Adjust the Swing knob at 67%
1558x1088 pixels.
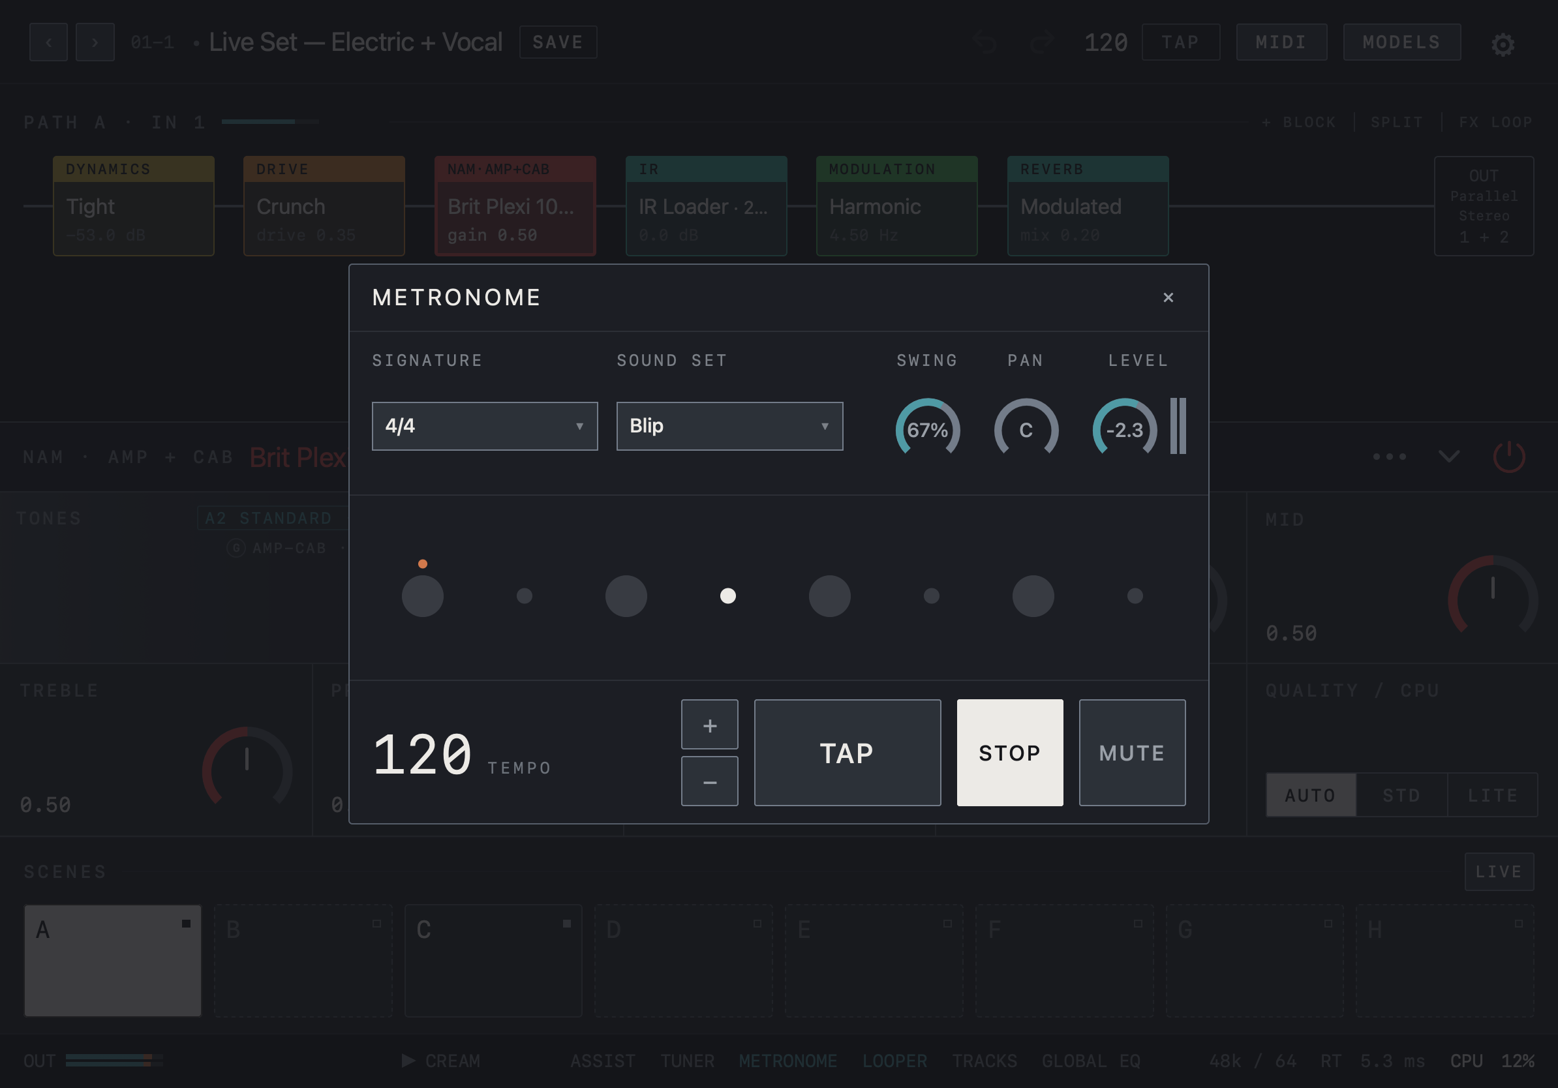(x=927, y=429)
